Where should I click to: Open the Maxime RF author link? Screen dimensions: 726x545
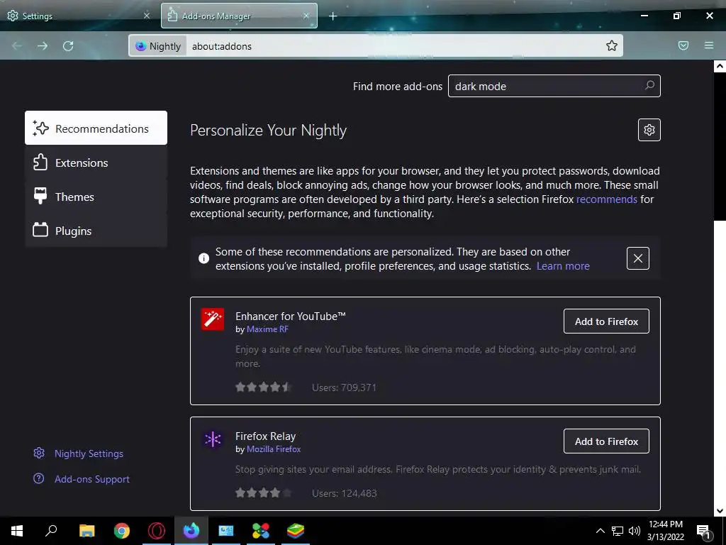click(267, 329)
